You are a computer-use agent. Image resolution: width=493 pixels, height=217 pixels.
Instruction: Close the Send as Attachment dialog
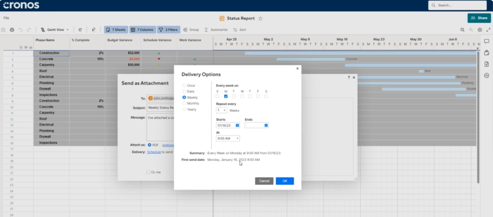click(354, 77)
